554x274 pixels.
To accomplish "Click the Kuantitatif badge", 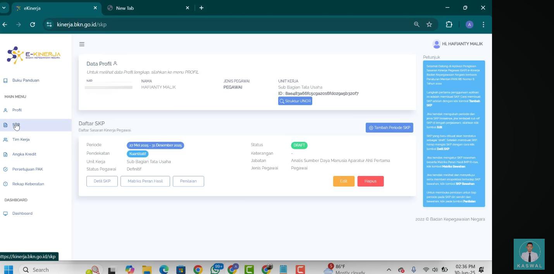I will pos(138,153).
